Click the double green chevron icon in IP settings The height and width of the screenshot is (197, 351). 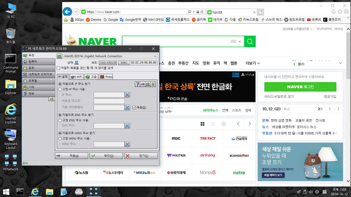coord(153,84)
